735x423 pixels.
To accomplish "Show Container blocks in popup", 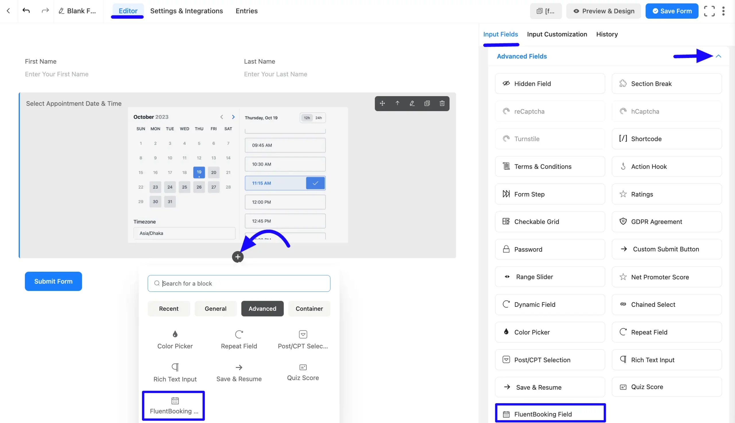I will coord(309,308).
